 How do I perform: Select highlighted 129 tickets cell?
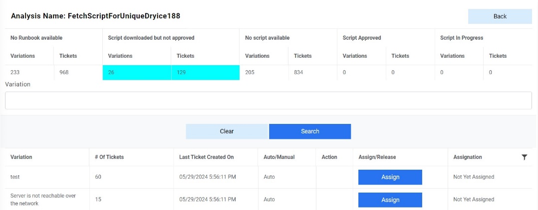tap(205, 73)
